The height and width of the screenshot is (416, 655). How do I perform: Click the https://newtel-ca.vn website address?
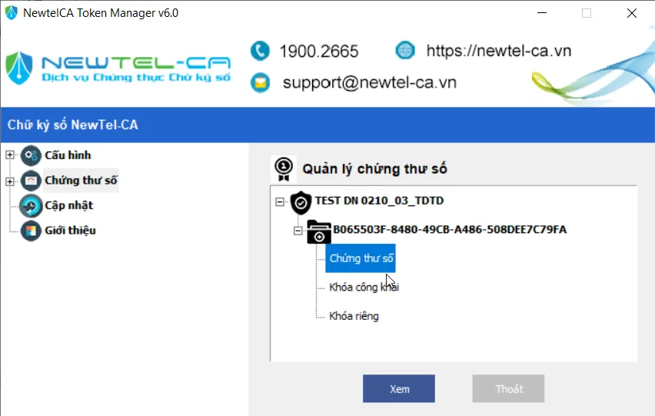498,51
